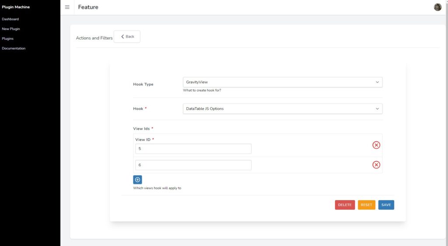The height and width of the screenshot is (246, 448).
Task: Click the Back chevron arrow icon
Action: (122, 37)
